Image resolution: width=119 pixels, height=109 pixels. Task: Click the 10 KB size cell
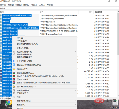(x=91, y=53)
